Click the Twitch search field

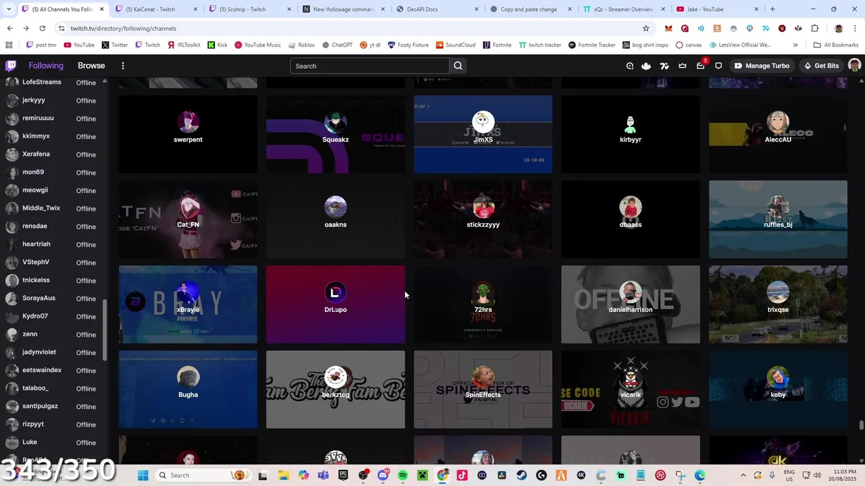370,65
